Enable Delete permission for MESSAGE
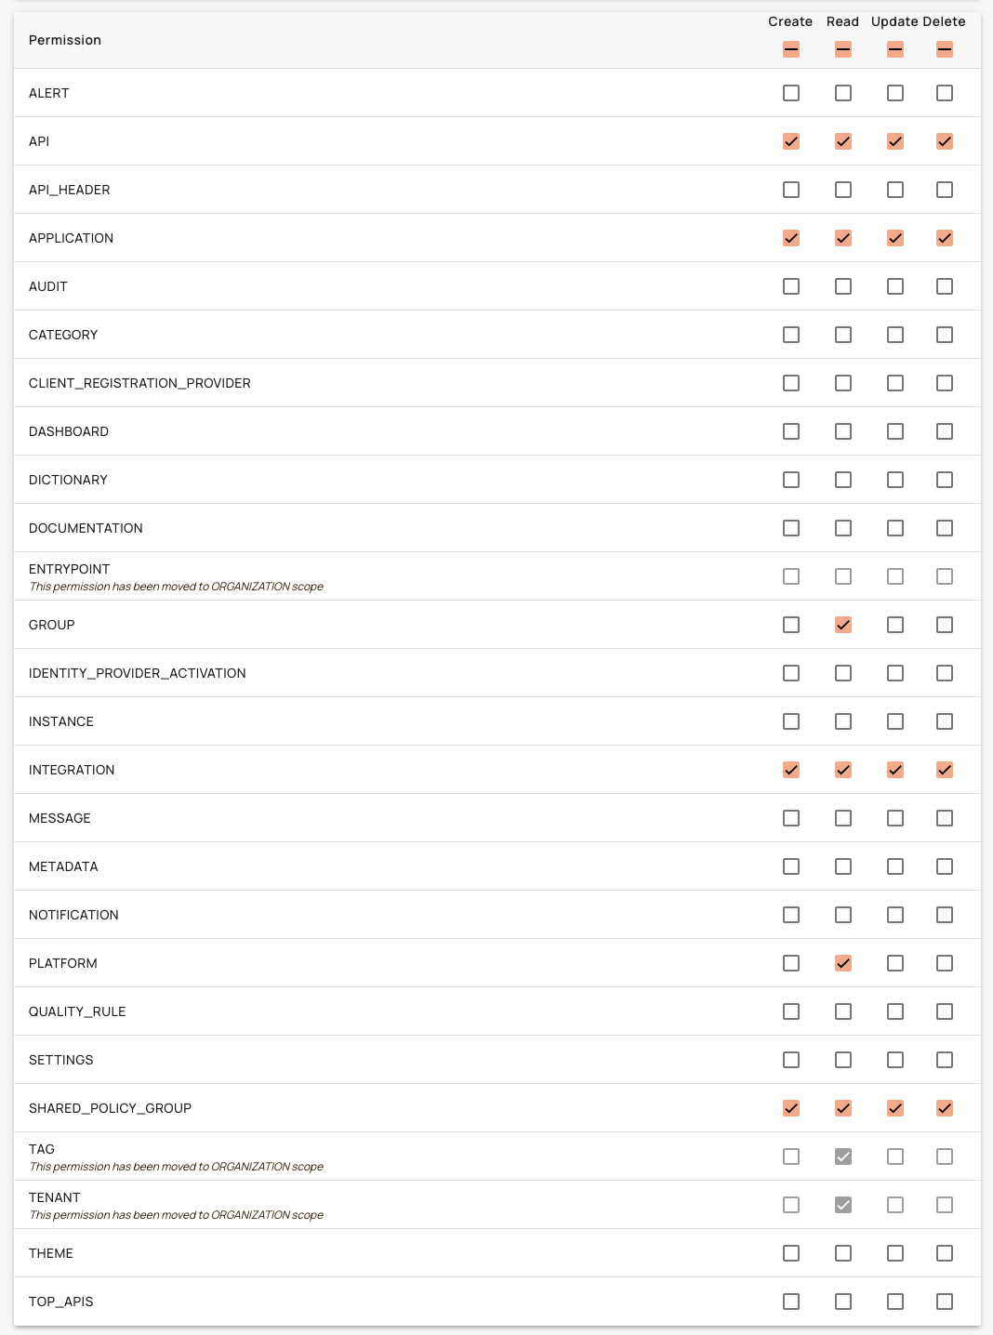The width and height of the screenshot is (993, 1335). 945,818
